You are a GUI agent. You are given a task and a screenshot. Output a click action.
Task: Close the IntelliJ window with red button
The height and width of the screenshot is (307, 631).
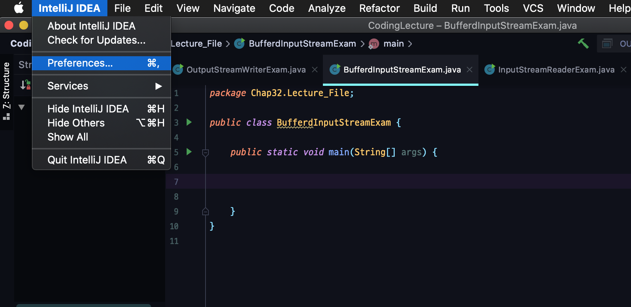pos(9,25)
